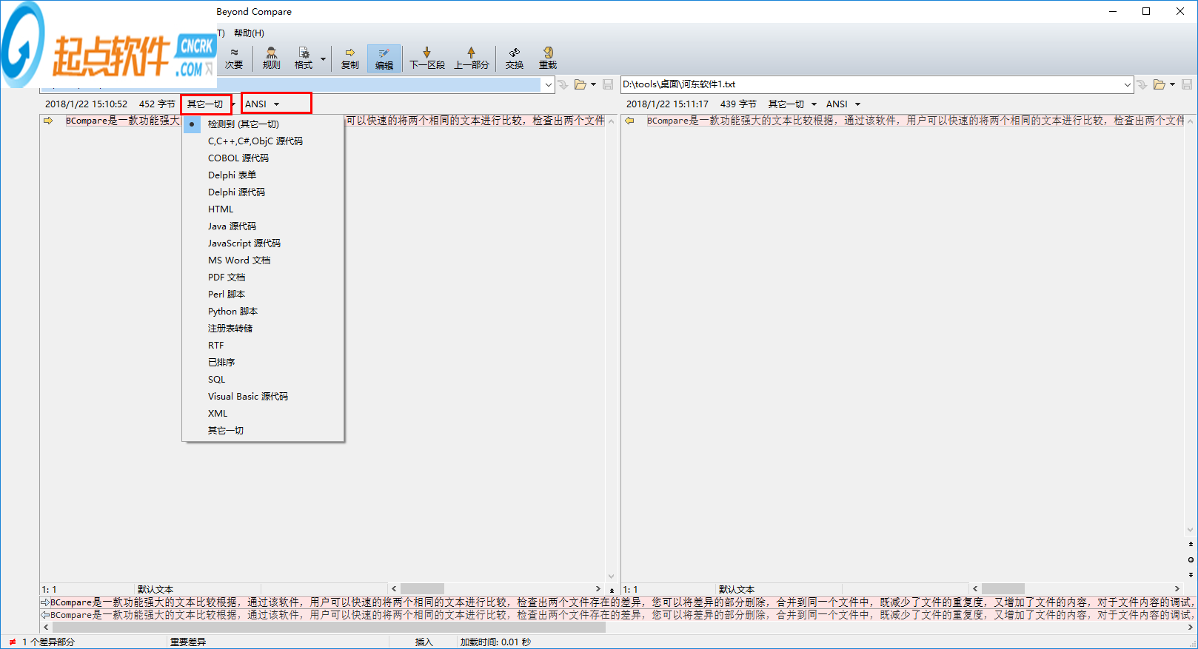Click the right pane save disk icon
The width and height of the screenshot is (1198, 649).
[1187, 84]
